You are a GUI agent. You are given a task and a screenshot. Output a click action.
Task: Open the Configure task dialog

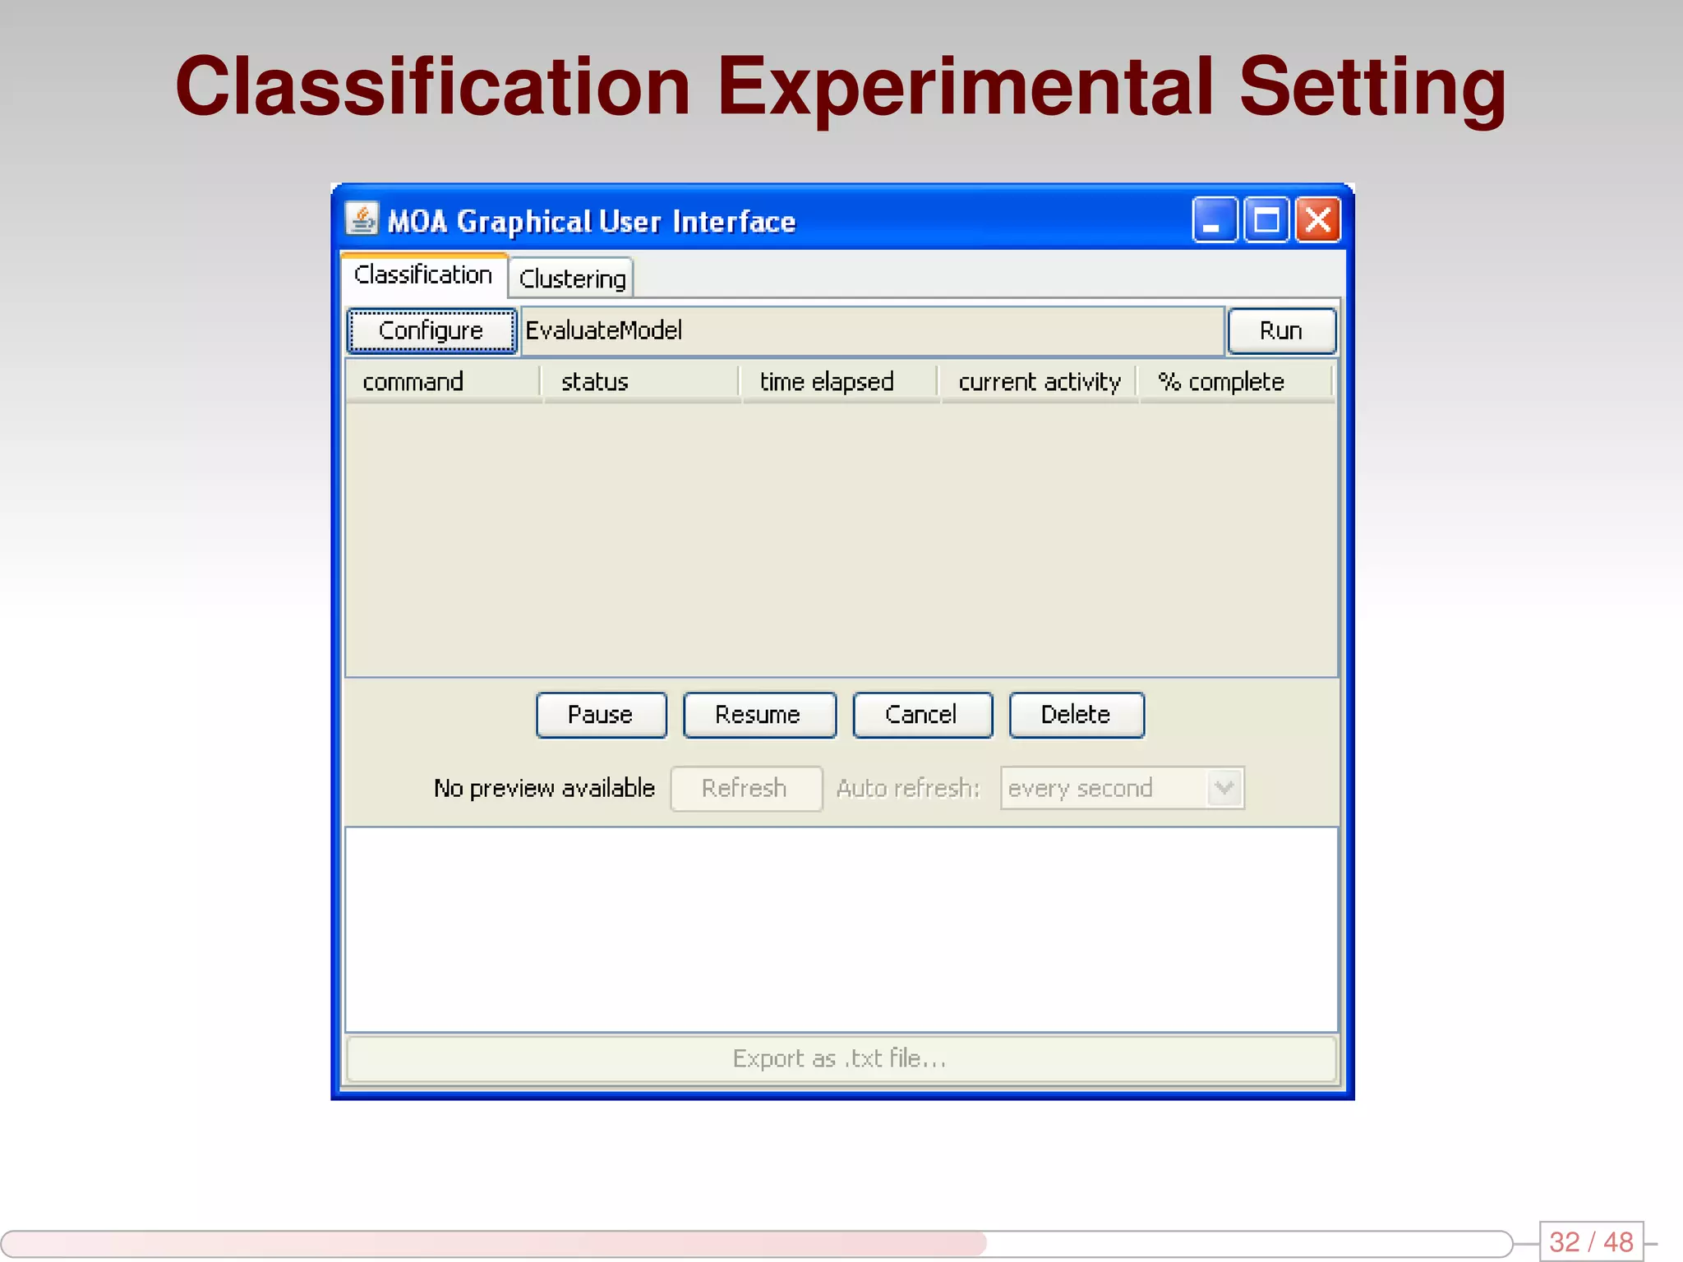click(x=431, y=330)
